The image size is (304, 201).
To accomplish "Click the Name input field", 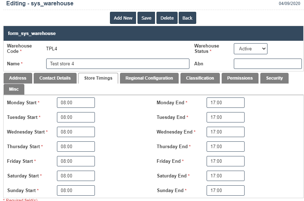I will 117,64.
